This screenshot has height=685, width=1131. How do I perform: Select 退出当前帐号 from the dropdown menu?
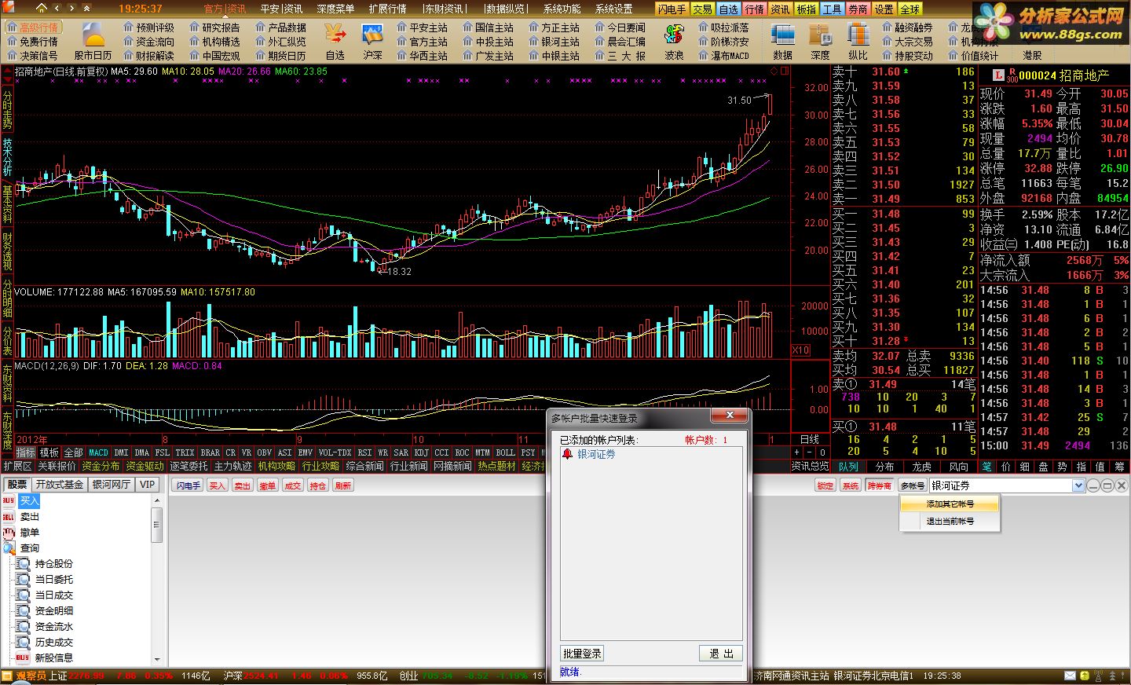point(950,521)
